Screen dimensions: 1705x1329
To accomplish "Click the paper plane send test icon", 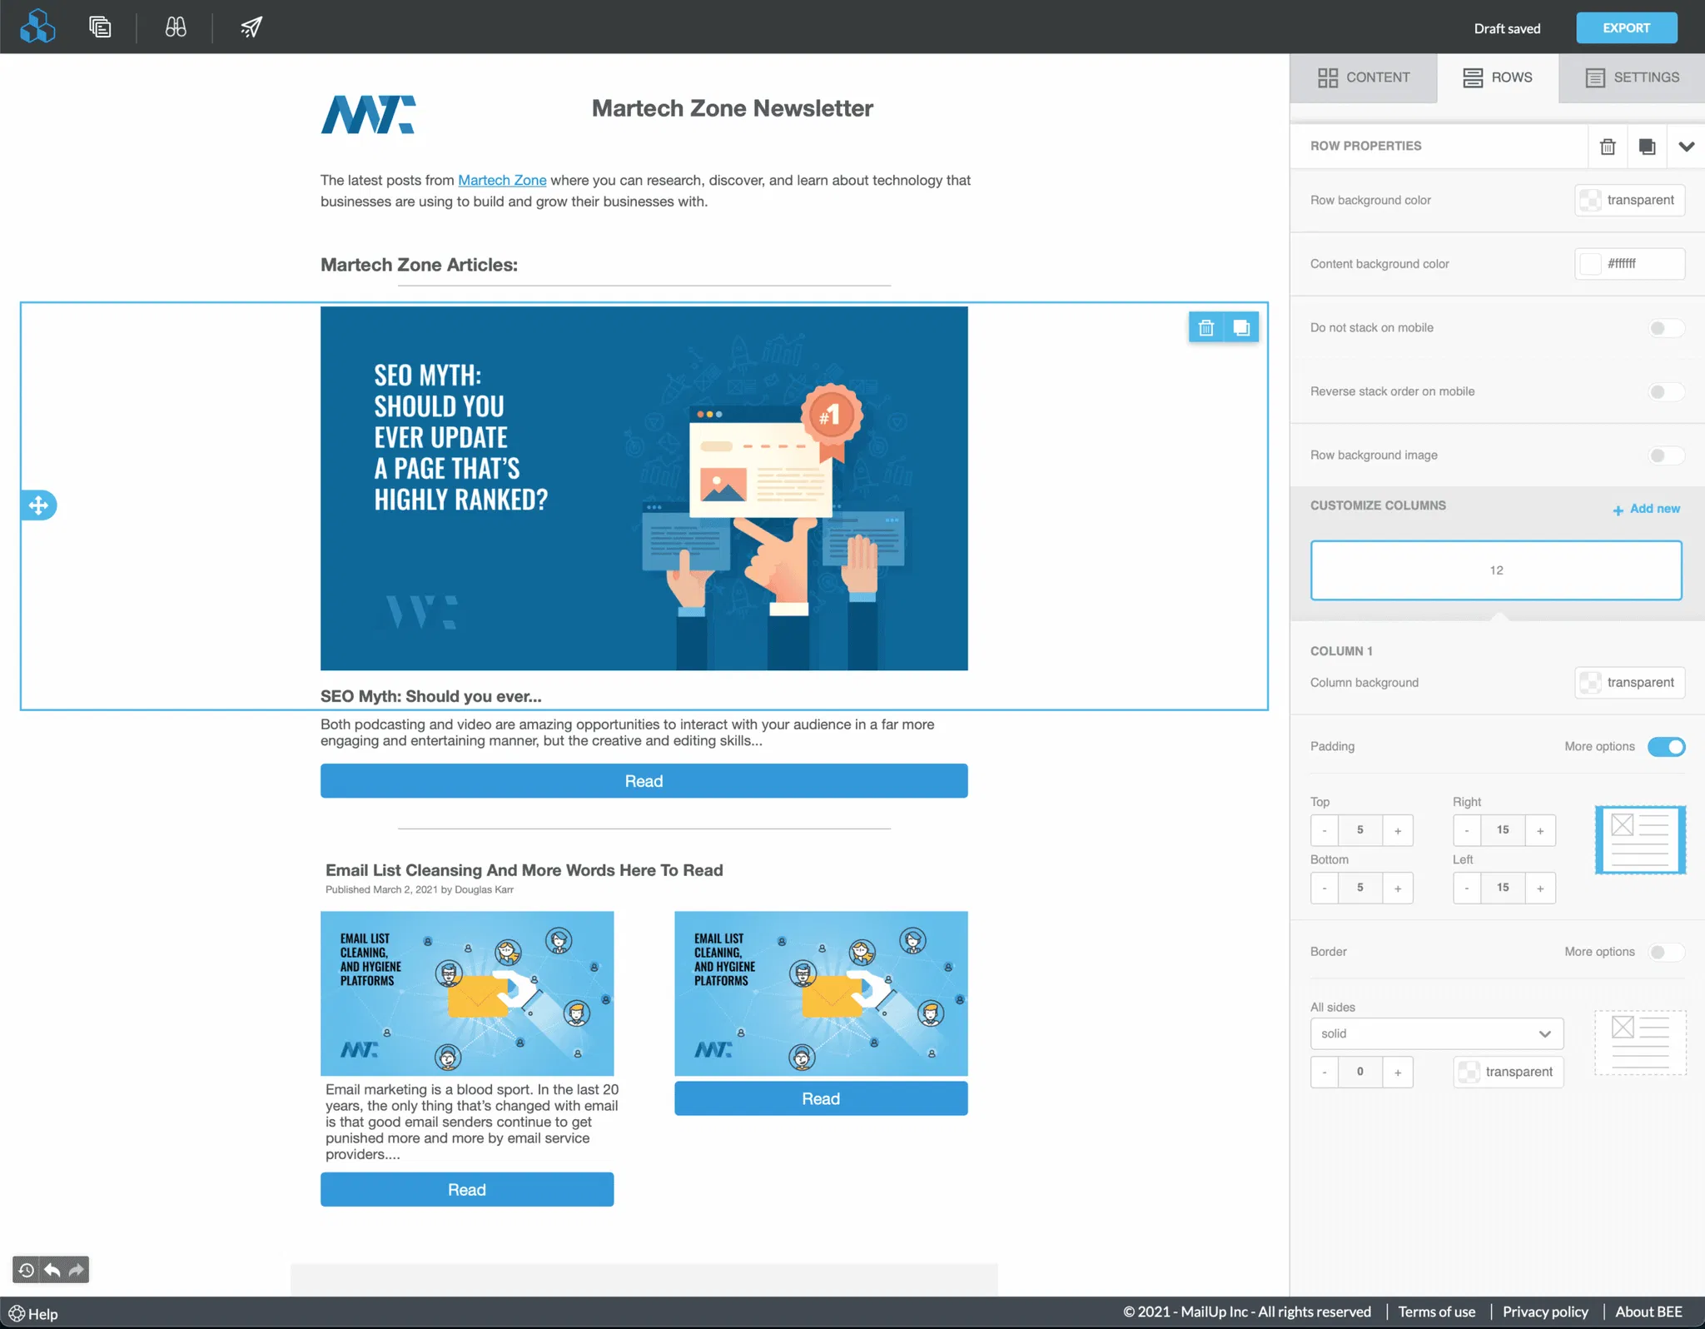I will point(251,27).
